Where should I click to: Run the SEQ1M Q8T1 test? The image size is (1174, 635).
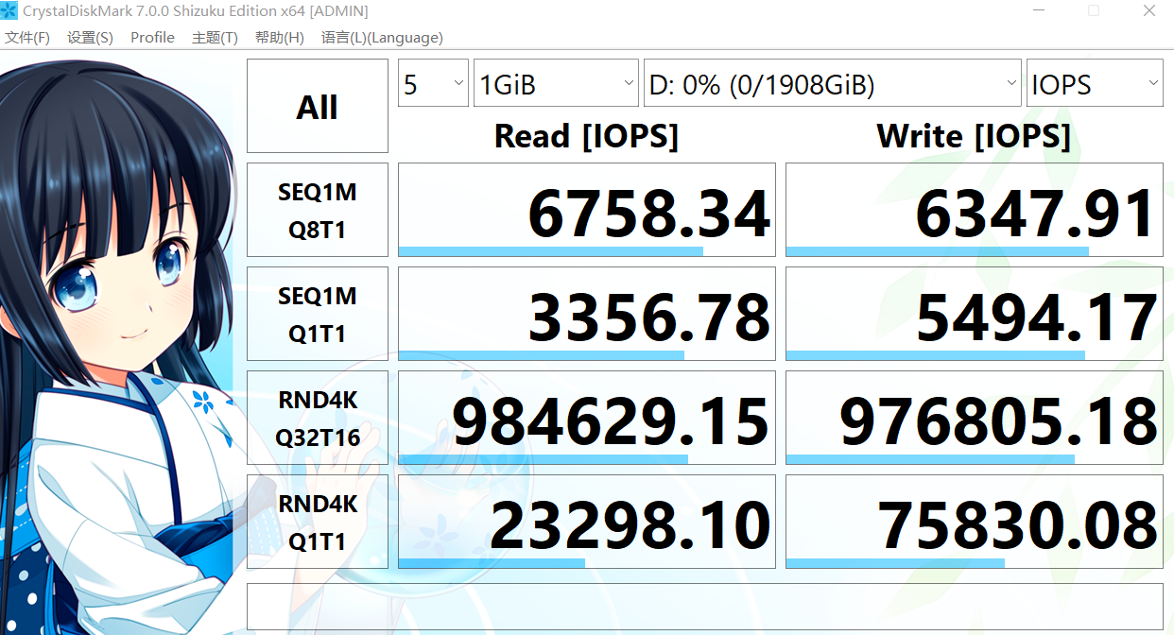(318, 210)
